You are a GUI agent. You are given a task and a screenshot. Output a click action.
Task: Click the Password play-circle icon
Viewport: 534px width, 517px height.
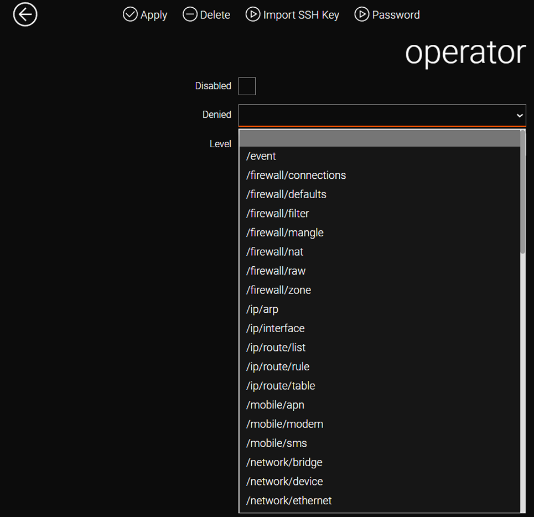(x=362, y=14)
